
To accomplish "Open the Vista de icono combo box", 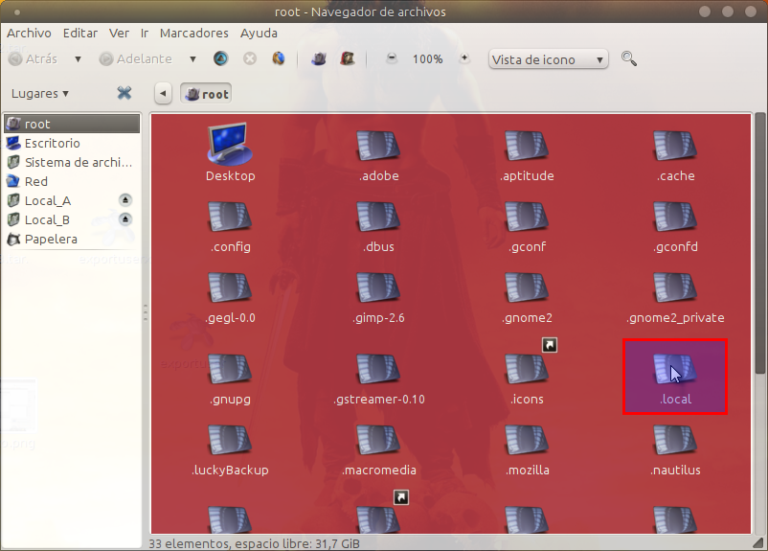I will click(x=548, y=59).
